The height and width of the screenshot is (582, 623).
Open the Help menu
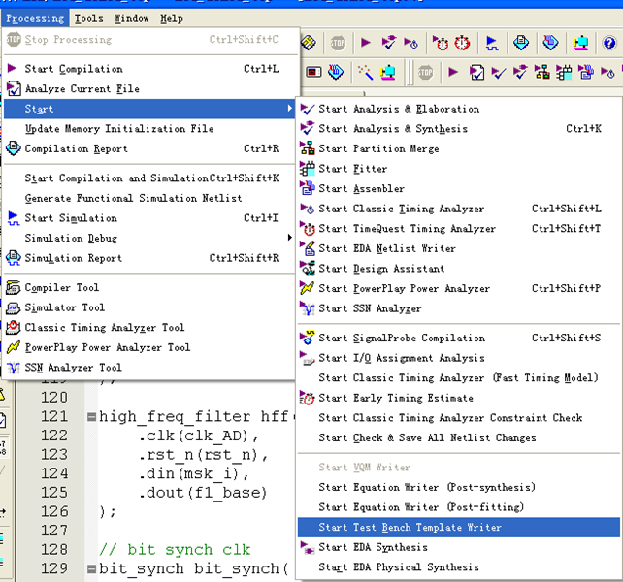click(172, 18)
